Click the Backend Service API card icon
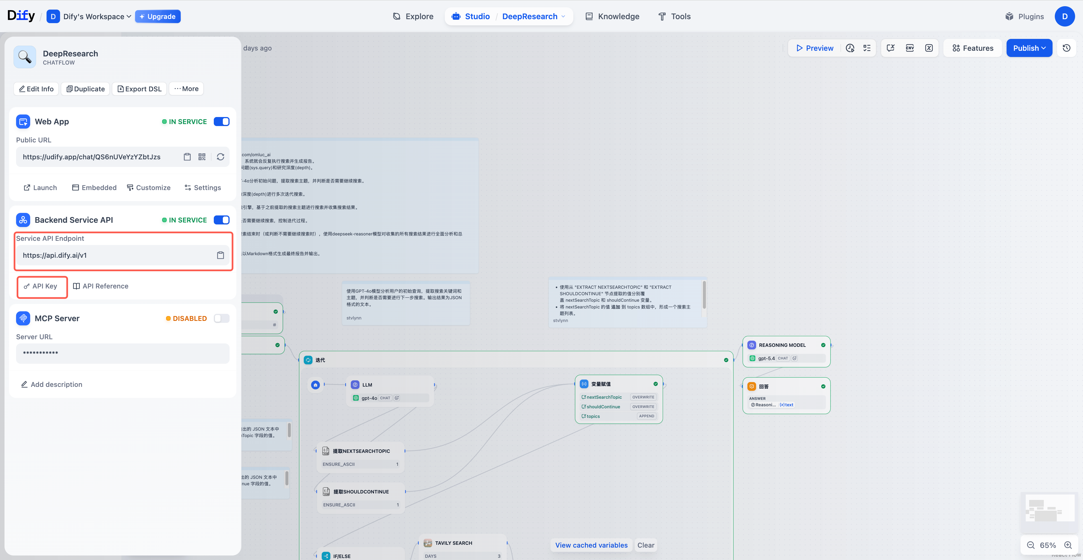1083x560 pixels. [x=23, y=220]
